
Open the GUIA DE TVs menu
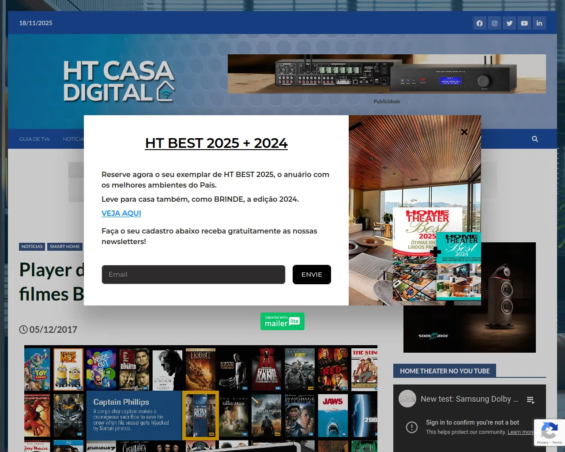(34, 139)
